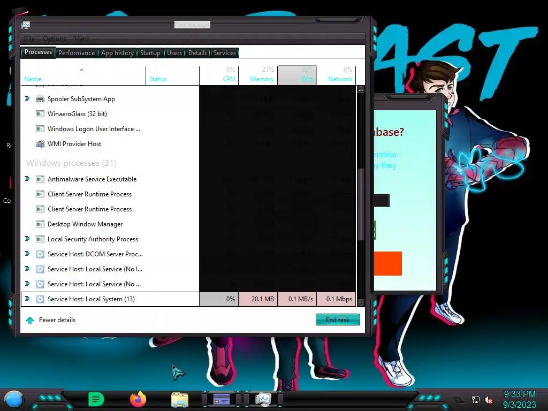Click the Task Manager title bar icon

click(26, 25)
